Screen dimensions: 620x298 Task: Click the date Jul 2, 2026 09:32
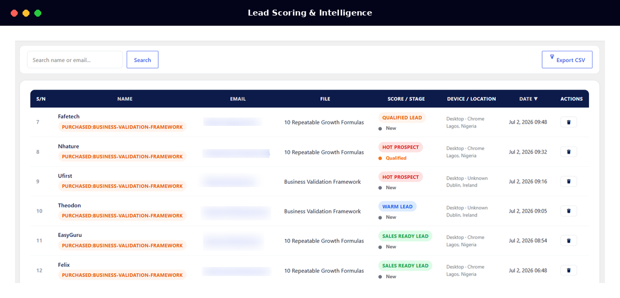click(x=528, y=152)
